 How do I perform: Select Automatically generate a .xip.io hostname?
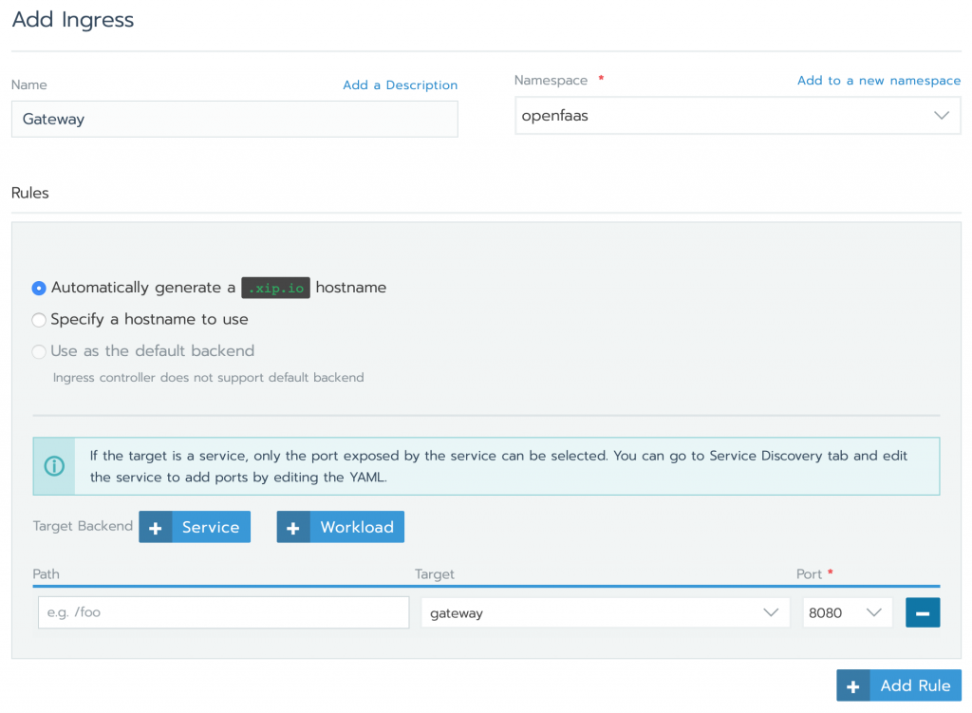coord(39,288)
